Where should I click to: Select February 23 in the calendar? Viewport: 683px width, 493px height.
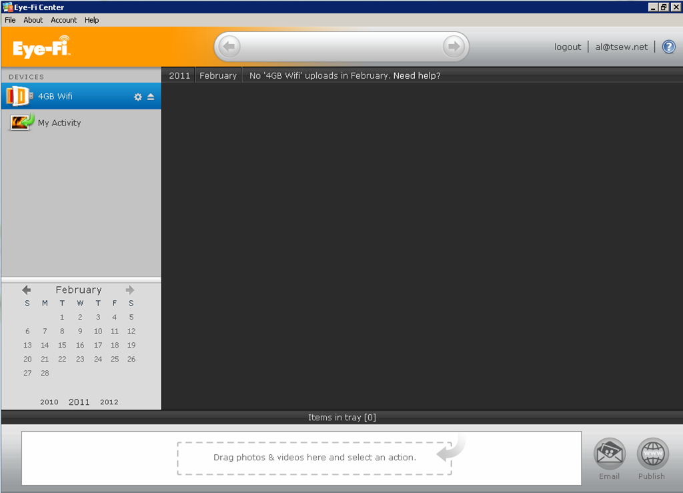[x=80, y=359]
